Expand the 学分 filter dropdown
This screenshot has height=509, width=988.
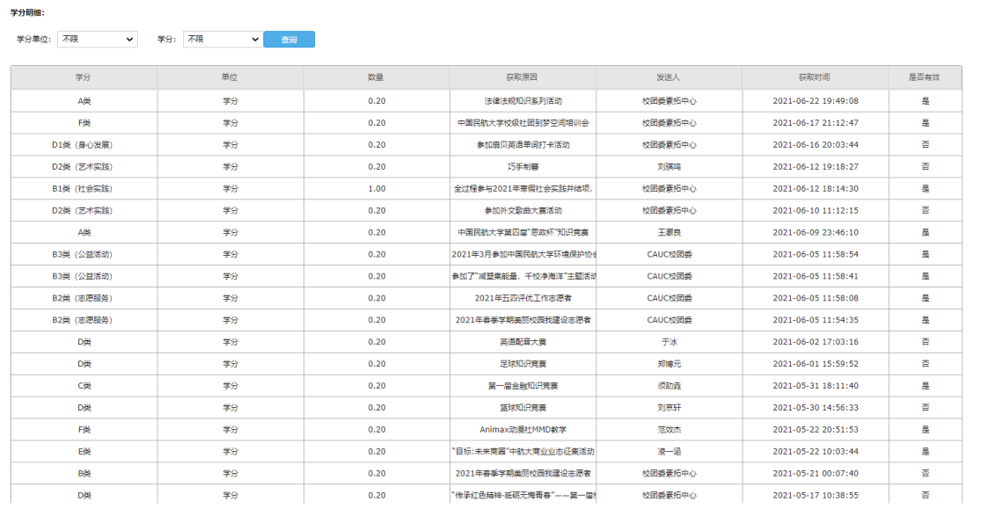point(222,40)
